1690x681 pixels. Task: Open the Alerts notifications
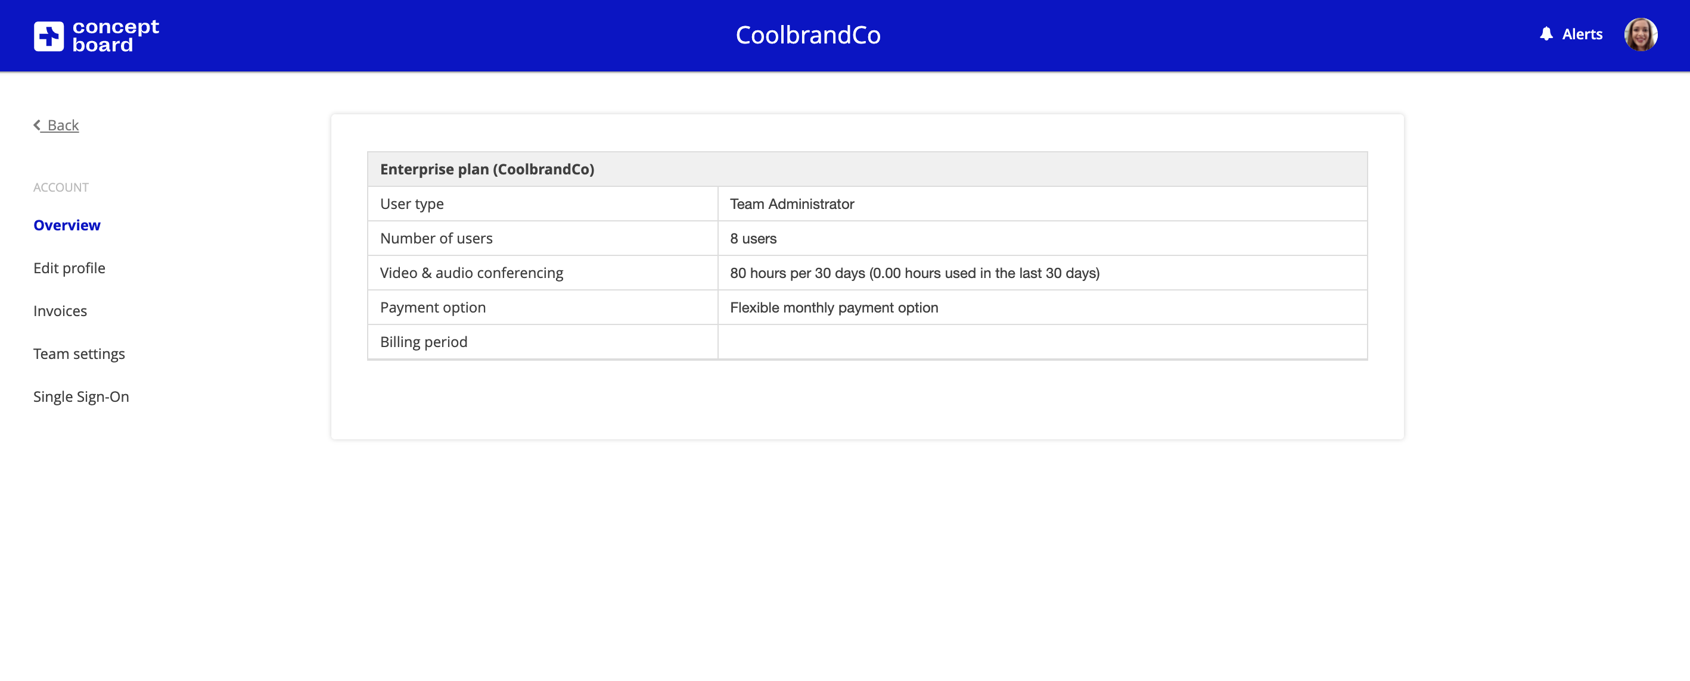tap(1582, 34)
